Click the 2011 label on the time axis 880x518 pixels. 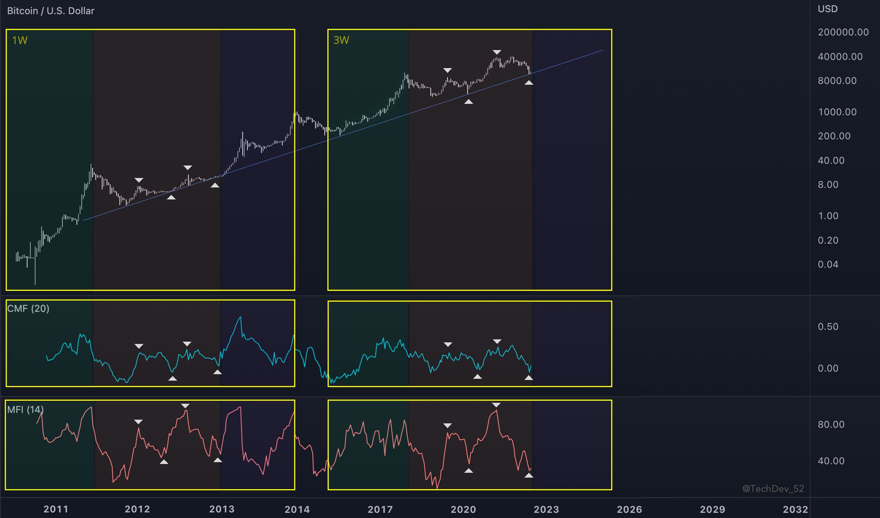(x=56, y=509)
